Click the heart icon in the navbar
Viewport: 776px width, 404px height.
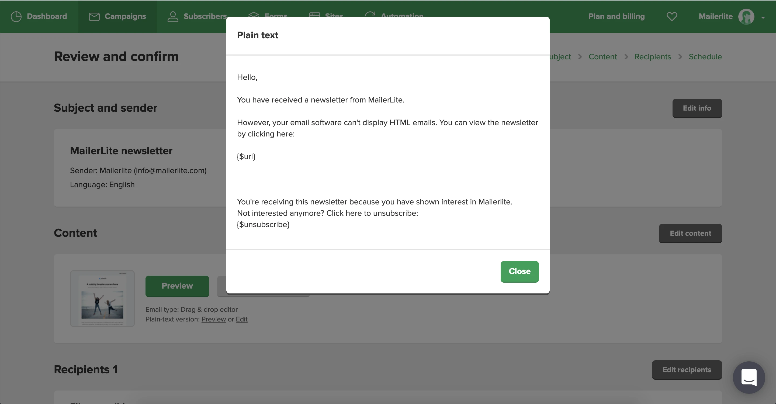click(x=671, y=16)
